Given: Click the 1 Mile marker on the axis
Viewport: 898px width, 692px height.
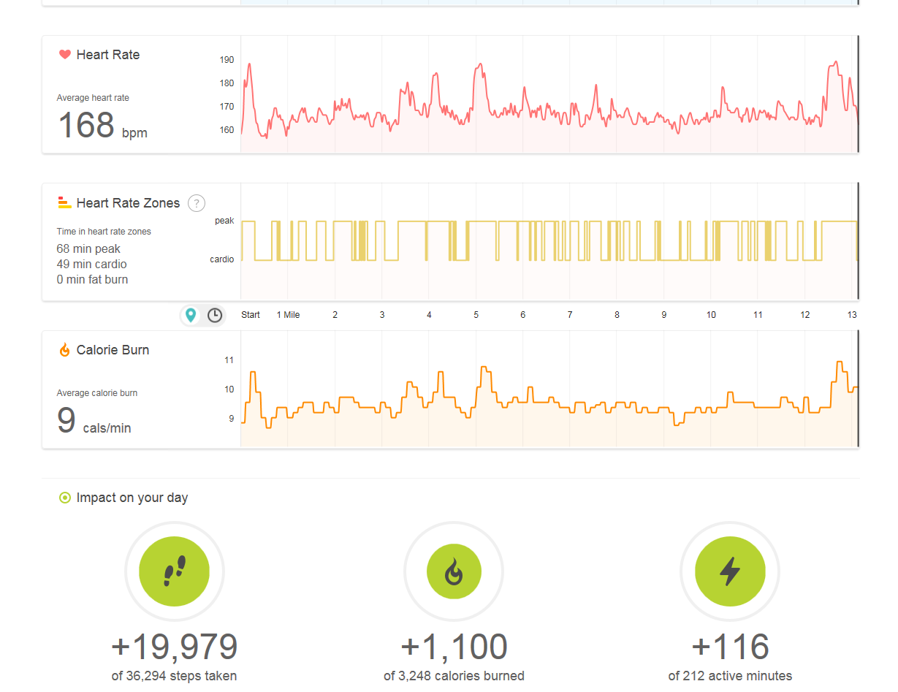Looking at the screenshot, I should [x=288, y=315].
